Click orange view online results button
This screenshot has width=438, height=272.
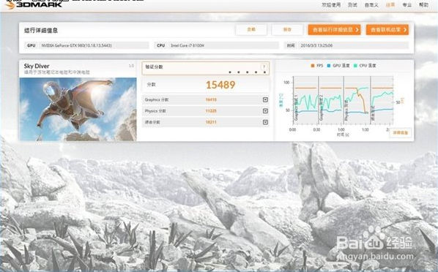click(x=387, y=29)
